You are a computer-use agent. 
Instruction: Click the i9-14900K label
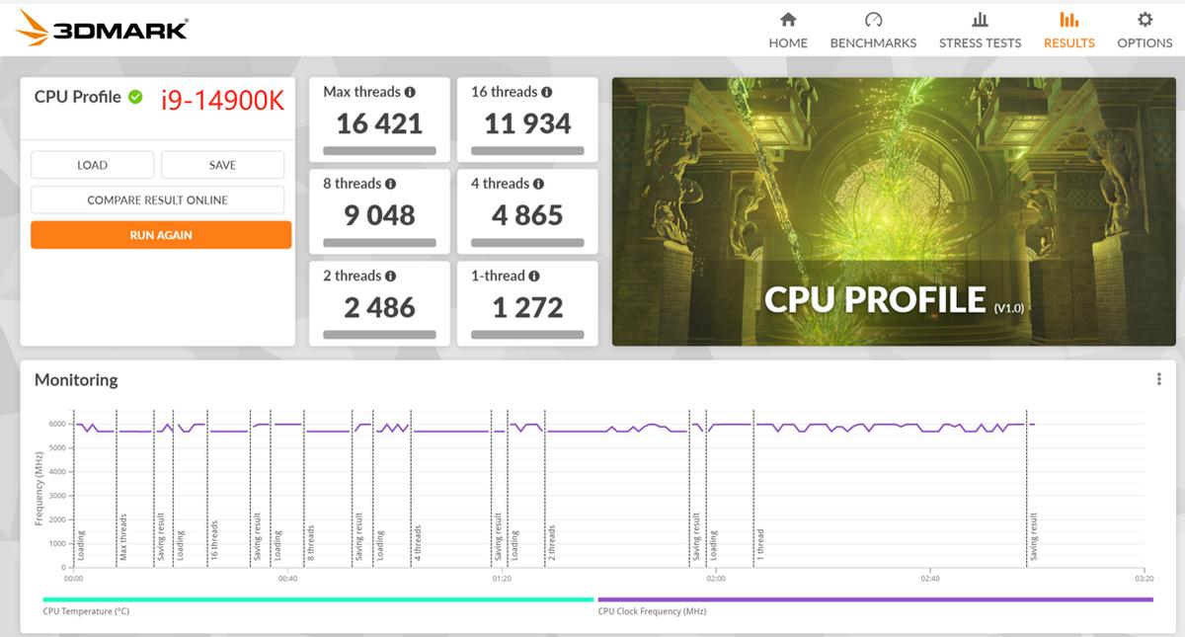[x=222, y=99]
